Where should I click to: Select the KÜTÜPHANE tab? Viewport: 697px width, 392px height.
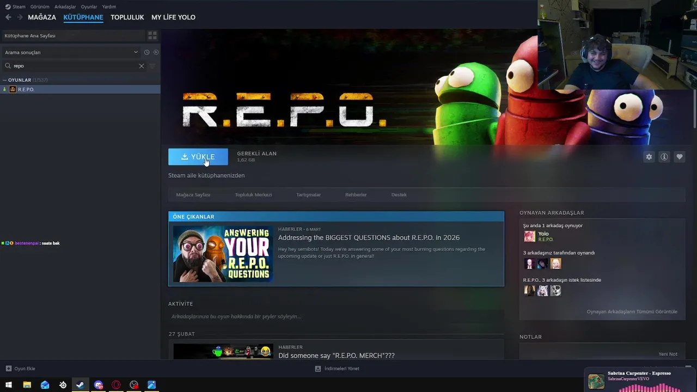click(83, 17)
